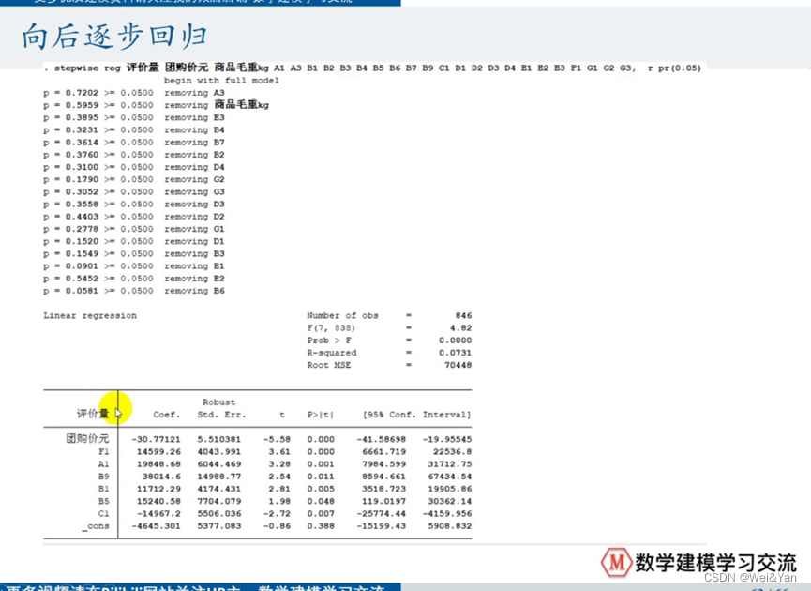
Task: Click the 'B9' row label in coefficient table
Action: [104, 477]
